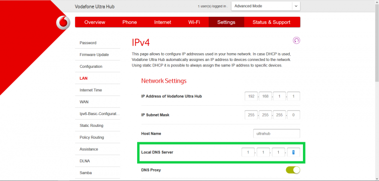The width and height of the screenshot is (379, 181).
Task: Click the Host Name label
Action: coord(151,133)
